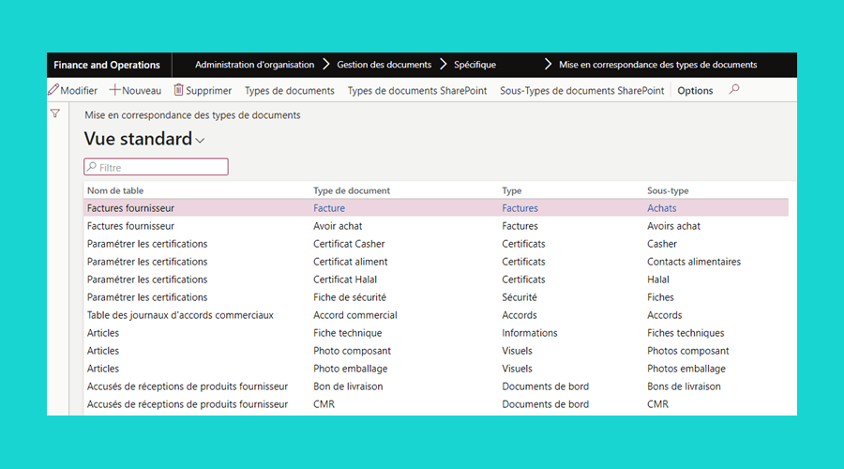
Task: Select the Casher sous-type cell
Action: (x=661, y=244)
